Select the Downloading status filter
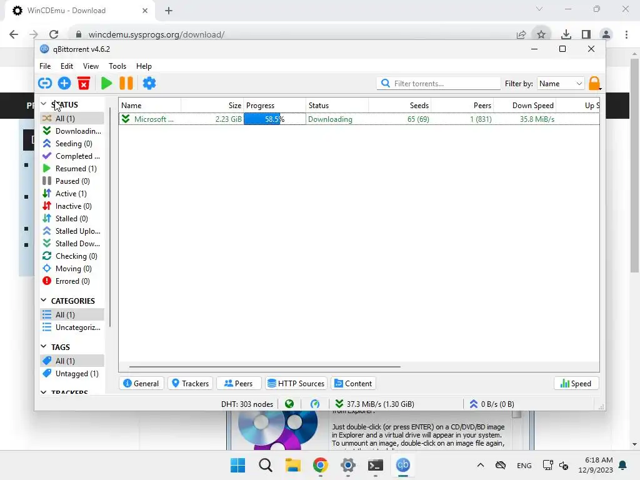 72,131
